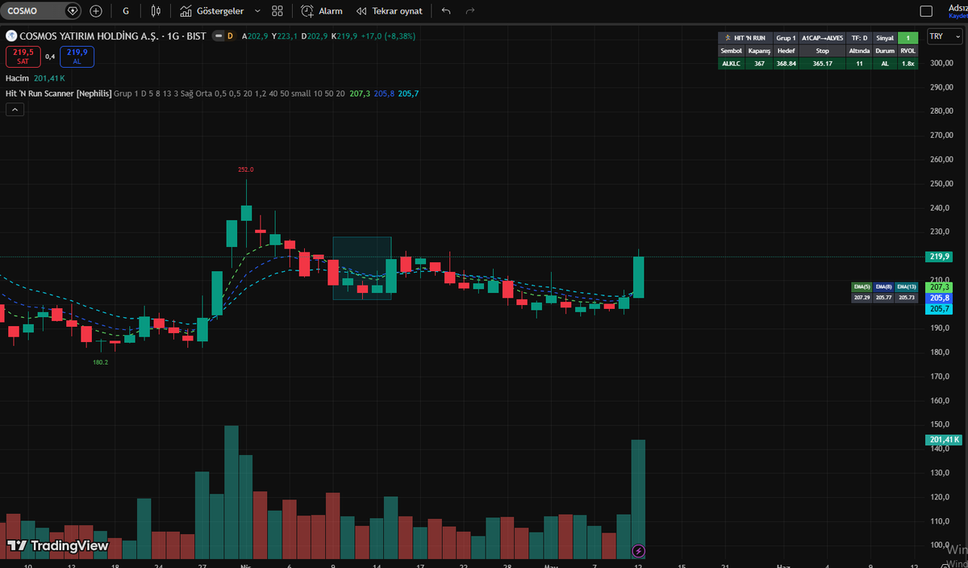Start Tekrar oynat bar replay

[x=390, y=11]
